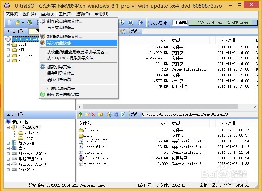Click the uikey.ini file icon
Screen dimensions: 262x191
(x=81, y=152)
